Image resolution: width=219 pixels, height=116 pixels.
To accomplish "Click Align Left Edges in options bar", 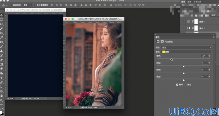I will [x=66, y=5].
